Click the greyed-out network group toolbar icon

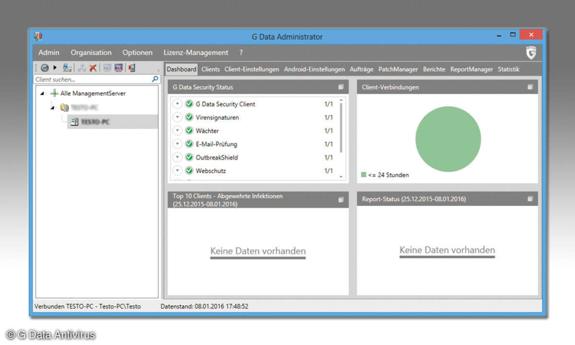pos(82,68)
